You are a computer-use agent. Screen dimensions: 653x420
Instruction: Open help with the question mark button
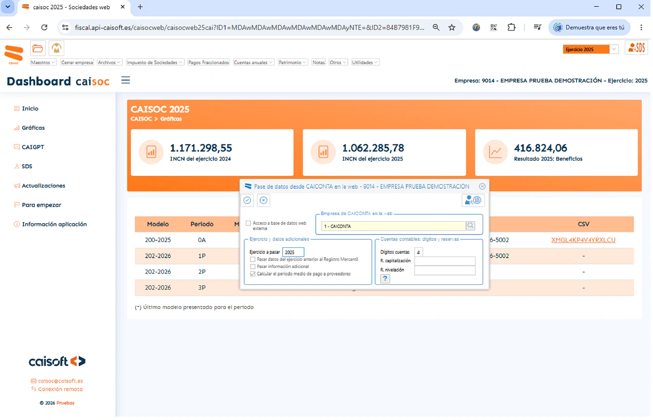pyautogui.click(x=385, y=279)
